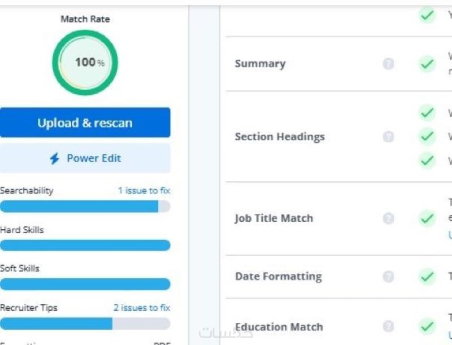
Task: Click the help icon beside Section Headings
Action: click(388, 137)
